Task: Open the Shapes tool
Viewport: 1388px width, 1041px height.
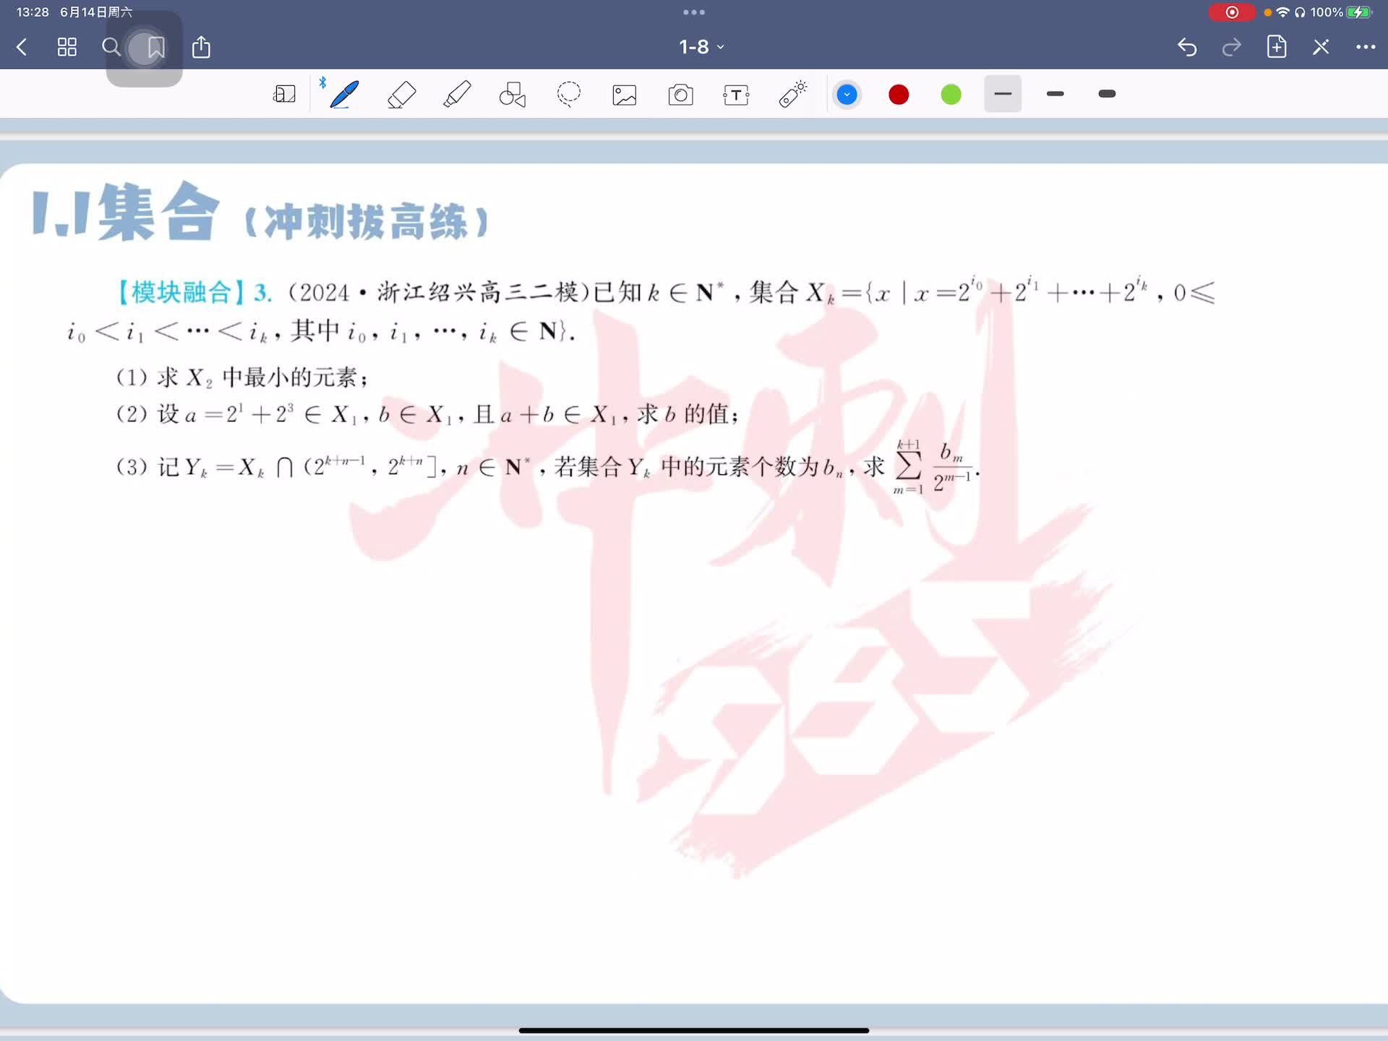Action: pos(513,95)
